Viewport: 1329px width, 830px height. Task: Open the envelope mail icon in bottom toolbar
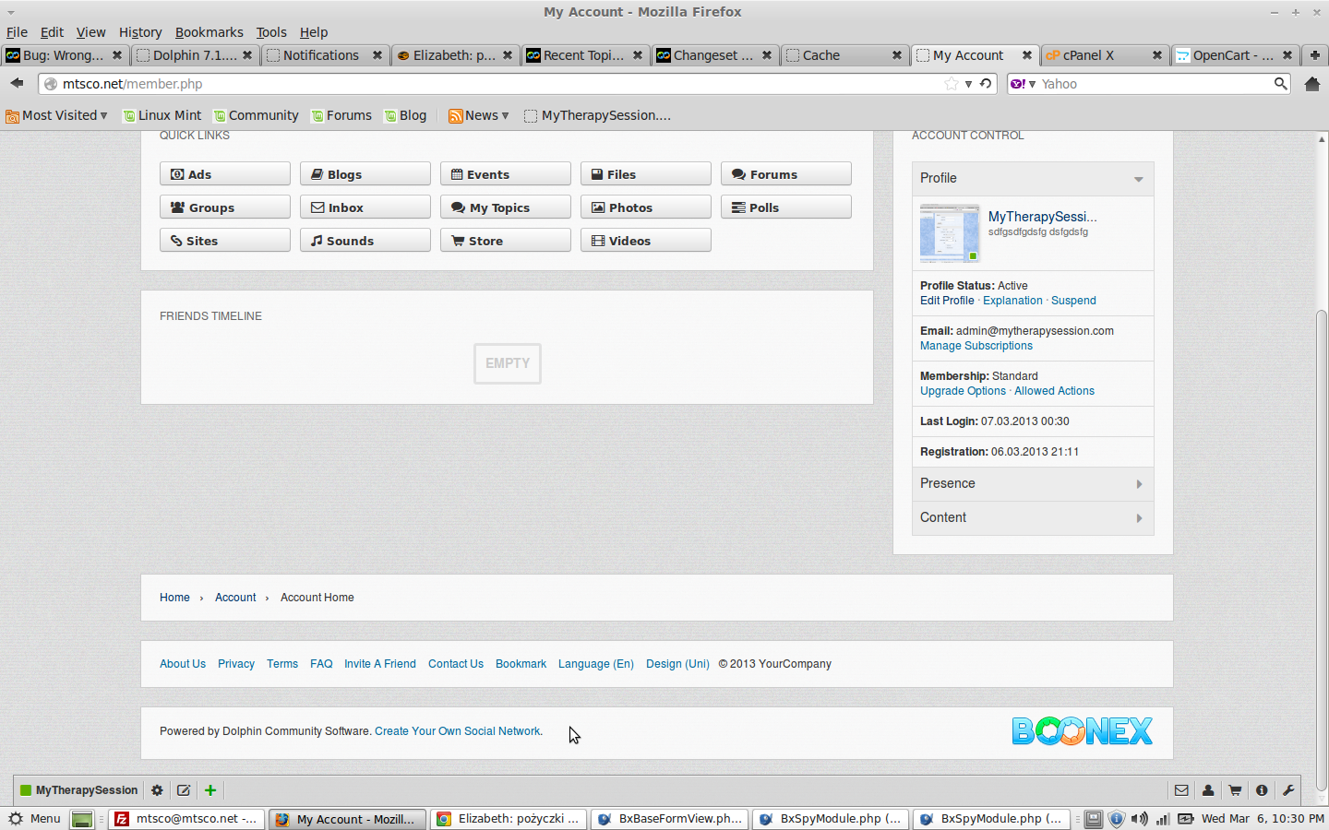[x=1181, y=790]
